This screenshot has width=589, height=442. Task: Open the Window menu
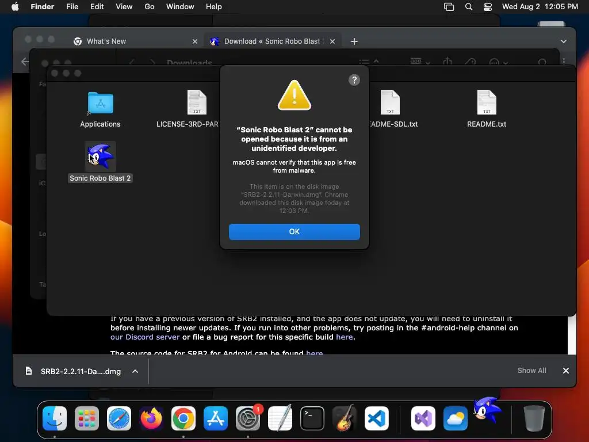click(180, 6)
